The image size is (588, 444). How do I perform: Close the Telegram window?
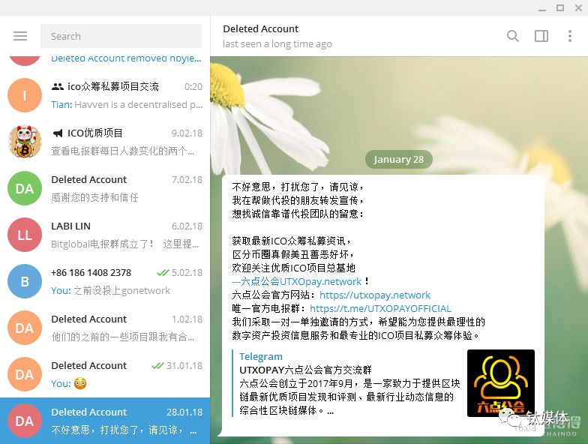tap(579, 7)
